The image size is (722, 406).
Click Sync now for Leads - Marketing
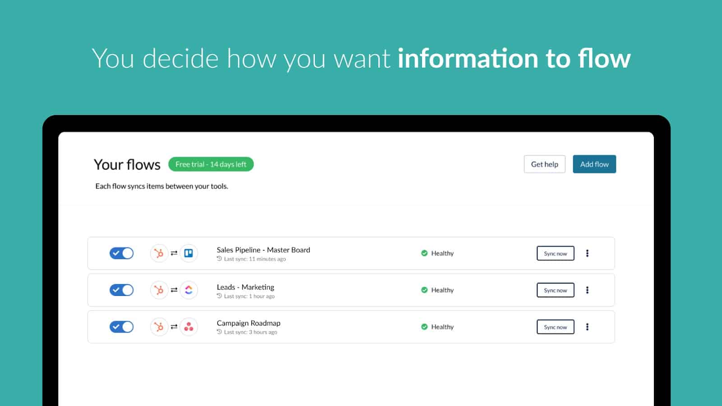click(555, 290)
